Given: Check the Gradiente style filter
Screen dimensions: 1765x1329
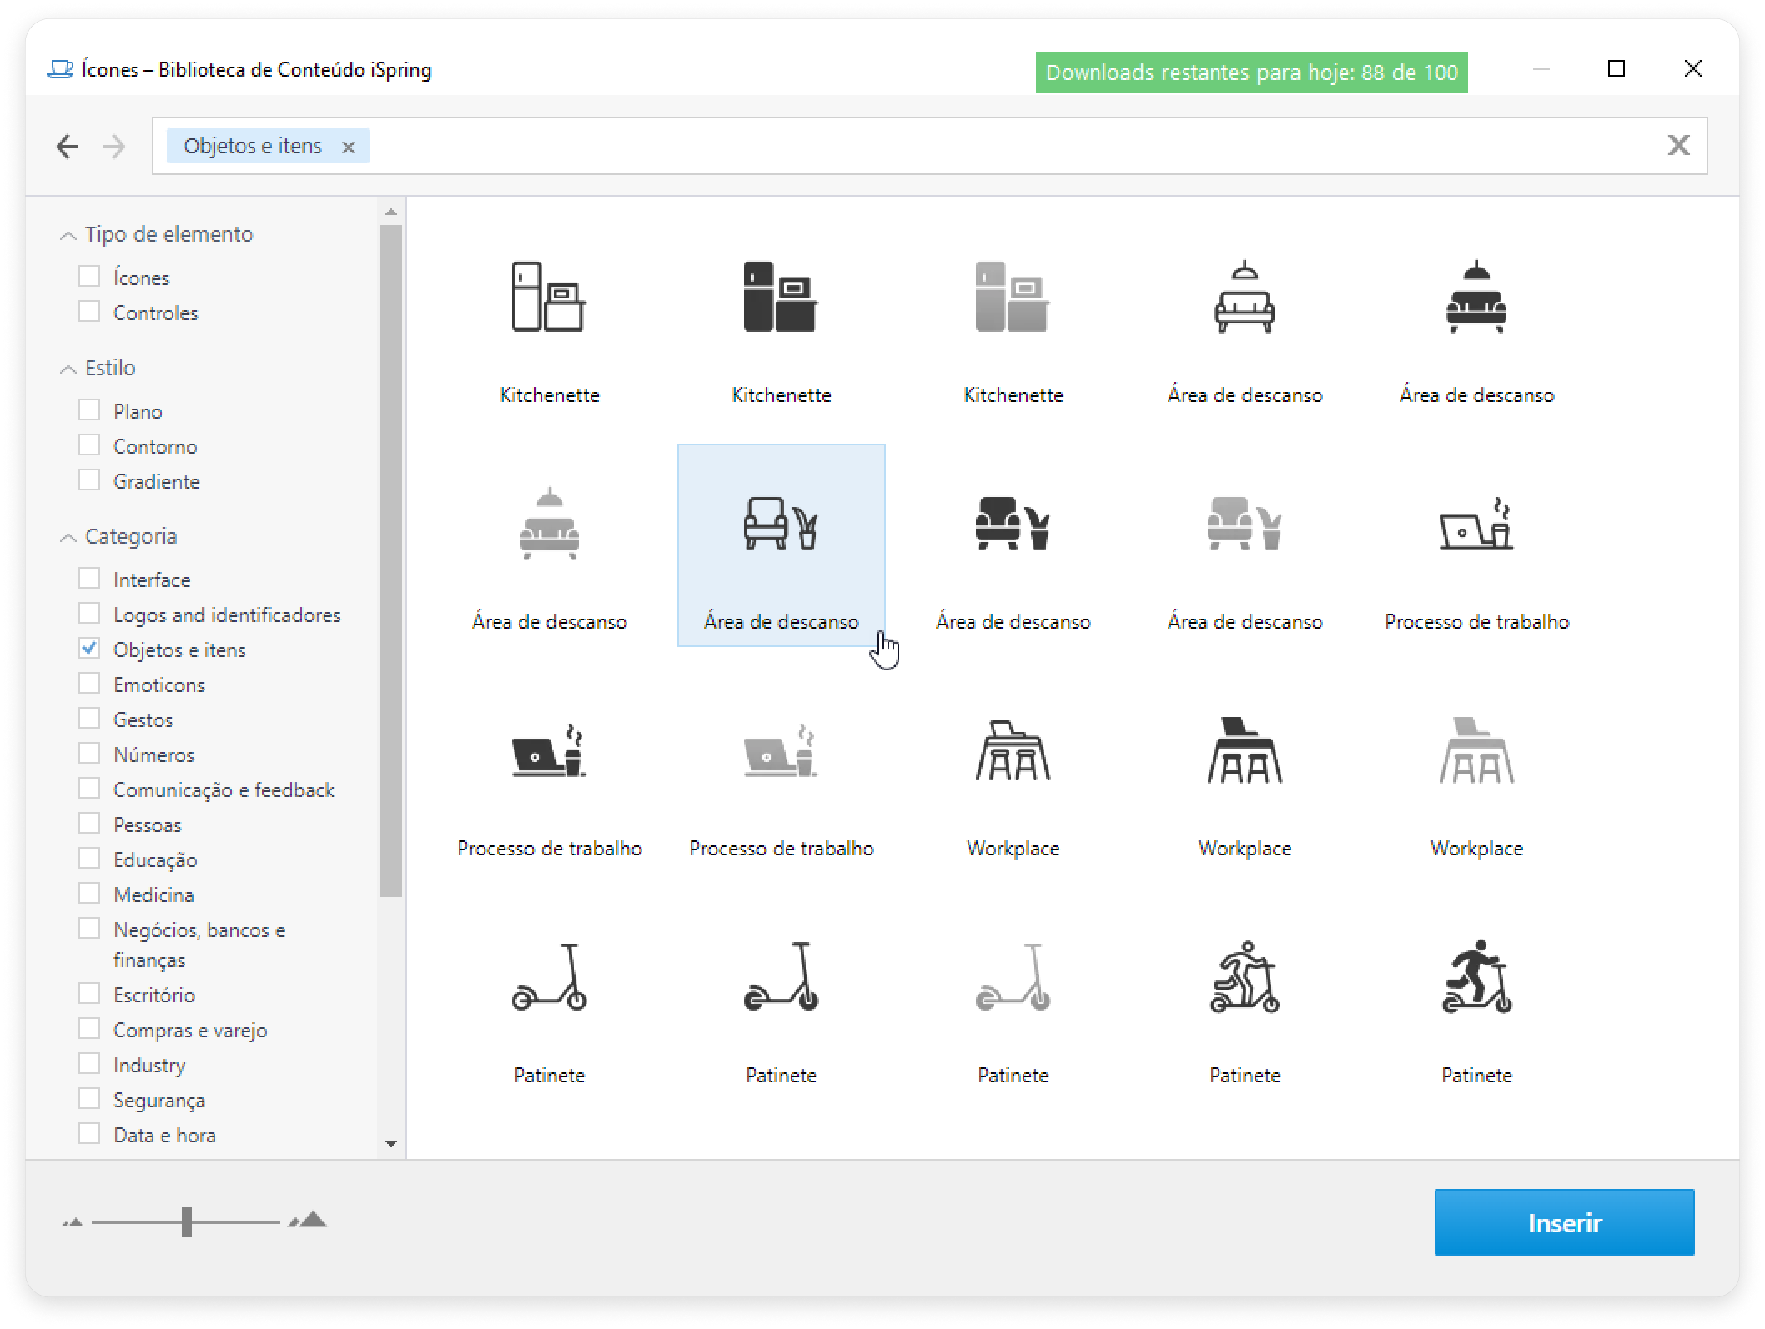Looking at the screenshot, I should [89, 480].
